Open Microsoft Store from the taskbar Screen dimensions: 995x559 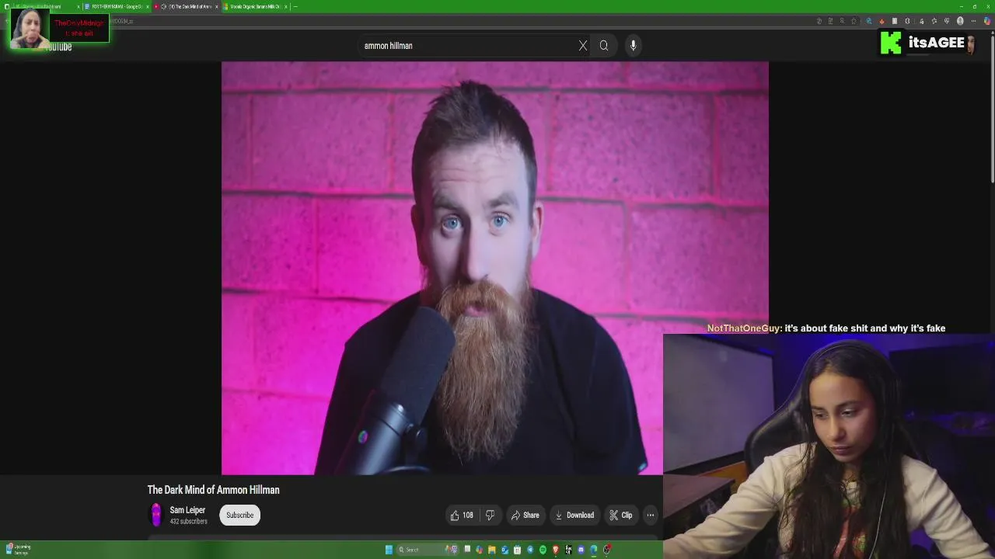click(517, 550)
